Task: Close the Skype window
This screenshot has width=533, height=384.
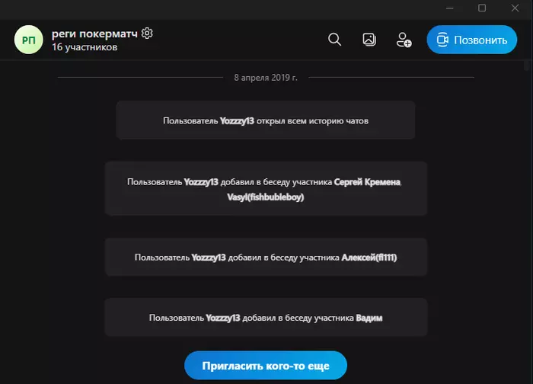Action: point(515,8)
